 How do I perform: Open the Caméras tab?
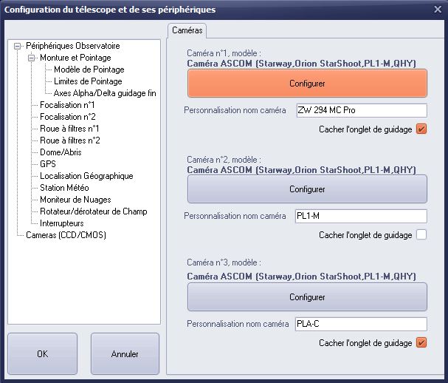click(187, 30)
